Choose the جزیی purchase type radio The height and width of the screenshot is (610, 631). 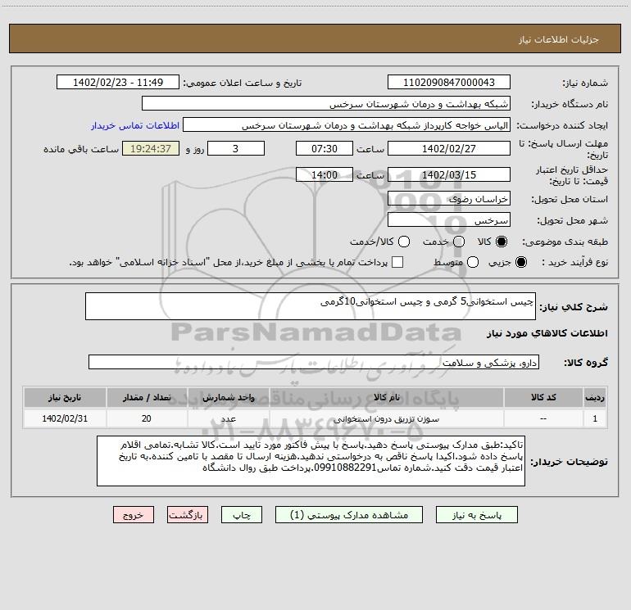pyautogui.click(x=521, y=262)
